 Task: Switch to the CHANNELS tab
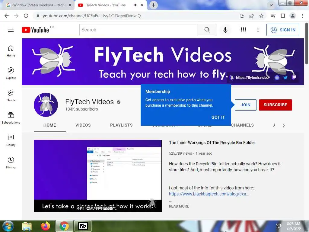pos(242,125)
